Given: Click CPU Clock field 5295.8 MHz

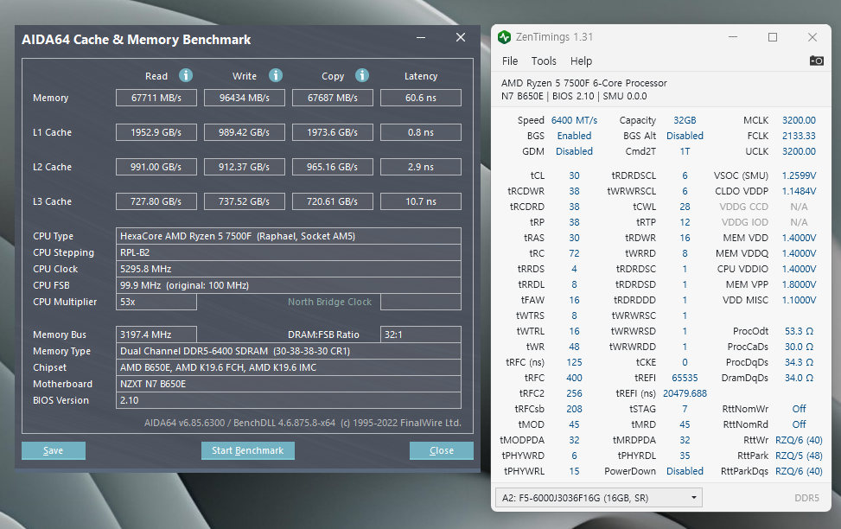Looking at the screenshot, I should 289,269.
